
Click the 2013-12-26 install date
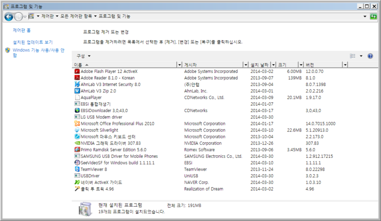(x=262, y=143)
